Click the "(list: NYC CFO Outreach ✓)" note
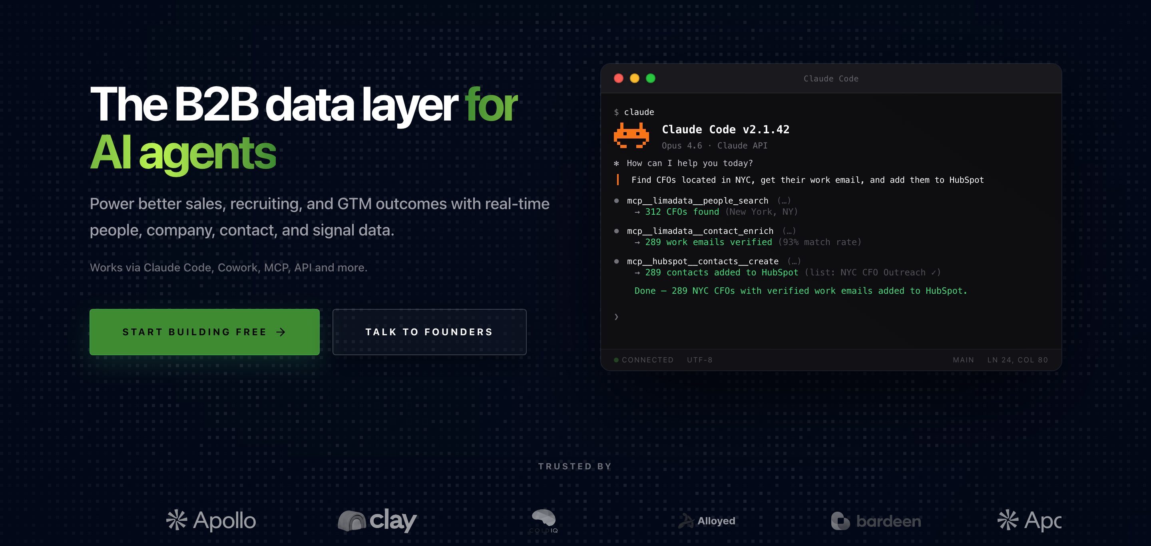 tap(872, 273)
